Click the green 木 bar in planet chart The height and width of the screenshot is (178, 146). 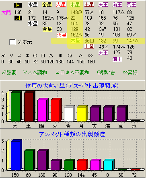coord(16,107)
